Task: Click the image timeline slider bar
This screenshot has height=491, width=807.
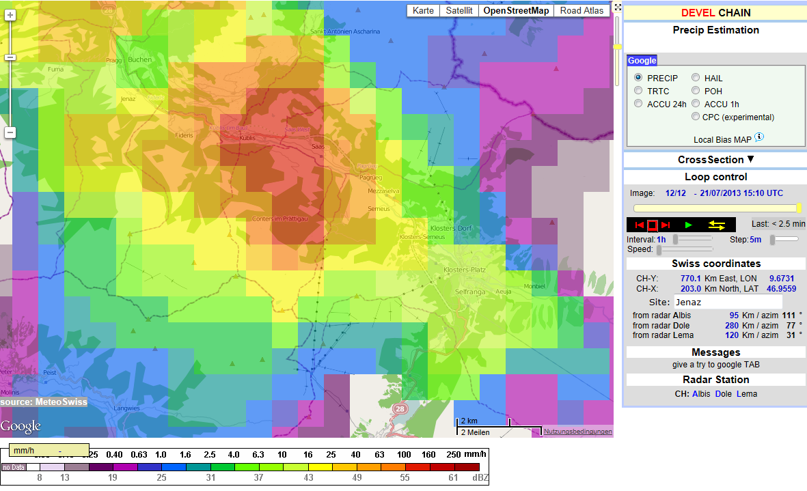Action: coord(715,208)
